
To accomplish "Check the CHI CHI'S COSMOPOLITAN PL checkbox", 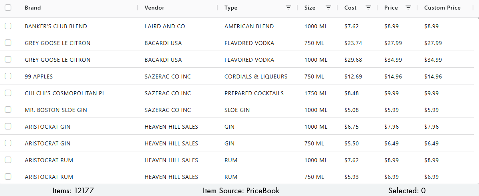I will pos(8,93).
